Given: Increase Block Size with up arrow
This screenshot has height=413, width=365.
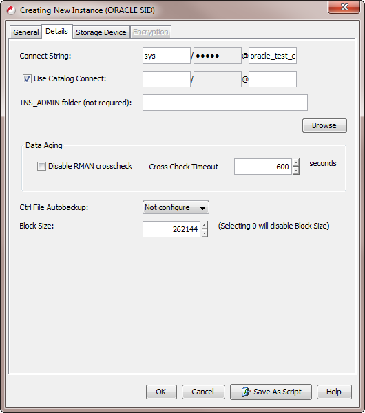Looking at the screenshot, I should (x=205, y=225).
